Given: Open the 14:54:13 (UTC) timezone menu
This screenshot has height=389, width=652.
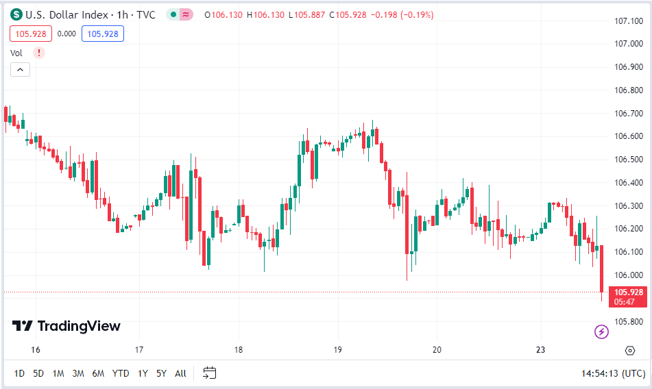Looking at the screenshot, I should click(x=614, y=373).
